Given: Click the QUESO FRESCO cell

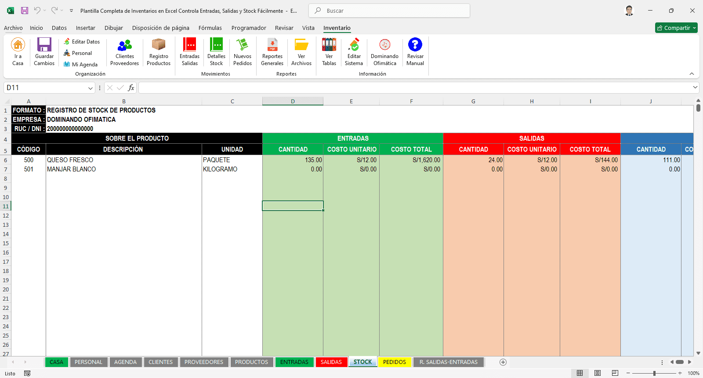Looking at the screenshot, I should click(x=124, y=160).
